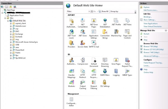Image resolution: width=168 pixels, height=109 pixels.
Task: Open Advanced Settings link
Action: click(x=151, y=56)
